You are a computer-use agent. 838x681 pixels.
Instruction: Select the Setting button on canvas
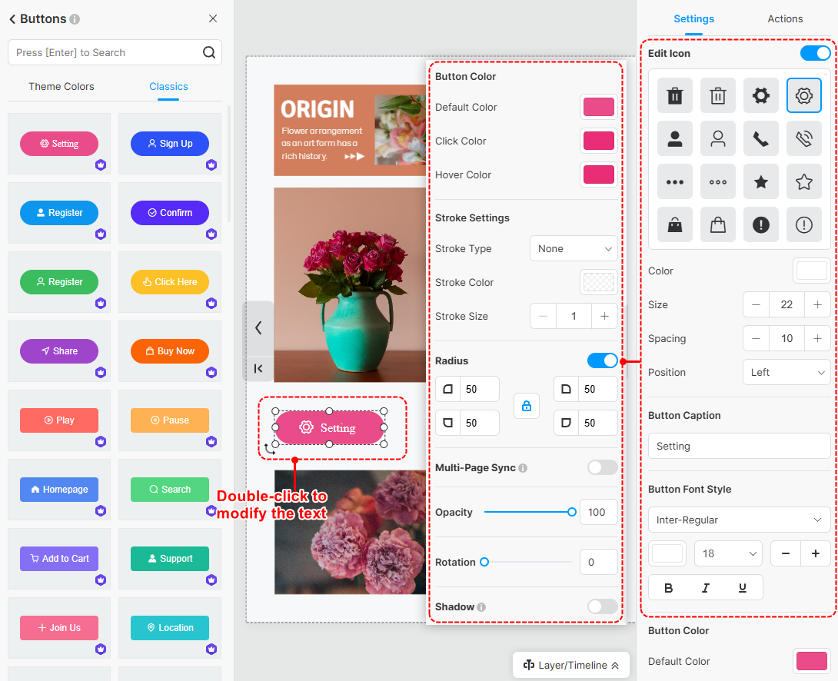click(x=329, y=428)
